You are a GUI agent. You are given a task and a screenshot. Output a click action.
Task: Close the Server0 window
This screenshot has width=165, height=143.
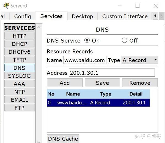point(156,6)
